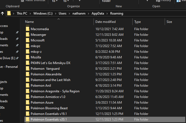Viewport: 186px width, 123px height.
Task: Click date 6/19/2020 9:48 AM
Action: (x=109, y=57)
